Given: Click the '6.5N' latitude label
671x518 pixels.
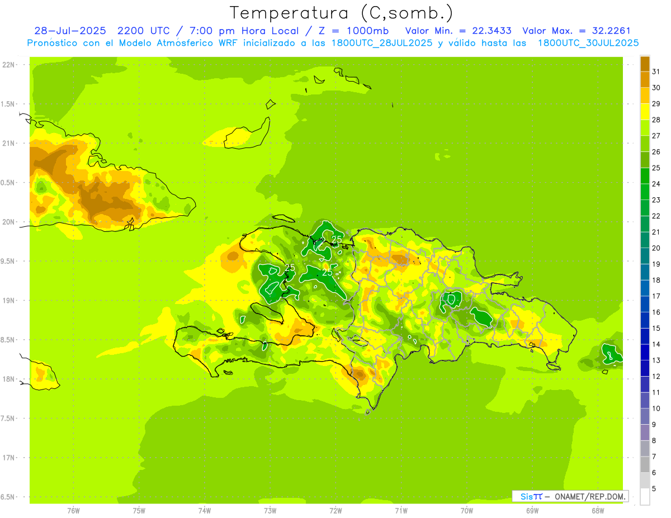Looking at the screenshot, I should tap(8, 497).
